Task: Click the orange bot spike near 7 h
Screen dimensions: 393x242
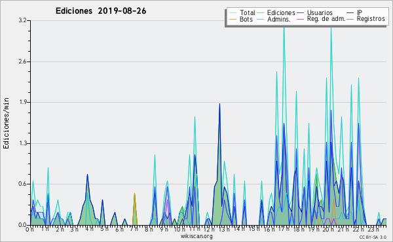Action: click(x=134, y=209)
